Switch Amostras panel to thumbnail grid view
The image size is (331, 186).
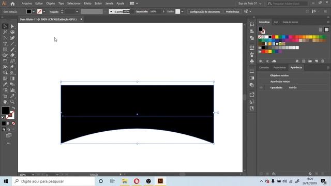(x=326, y=29)
